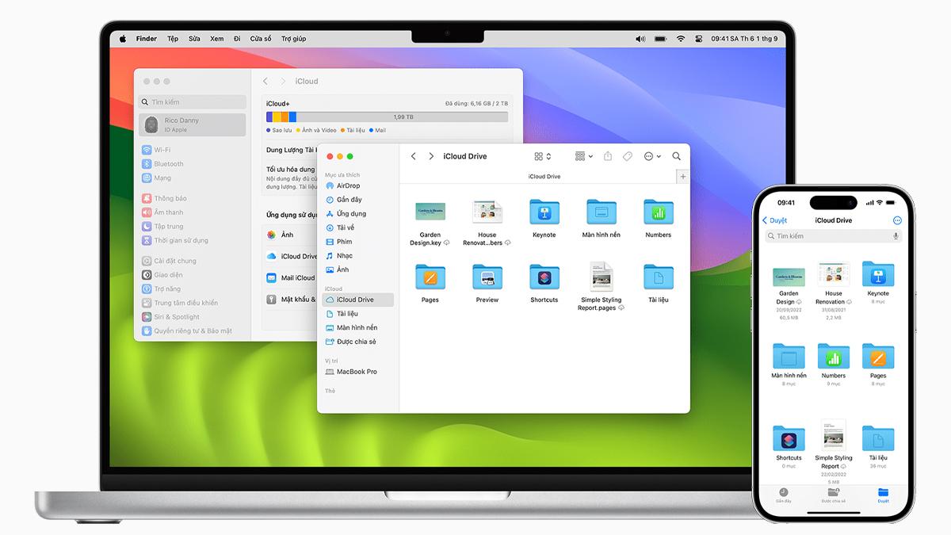Click Ảnh row in iCloud apps list

point(290,235)
